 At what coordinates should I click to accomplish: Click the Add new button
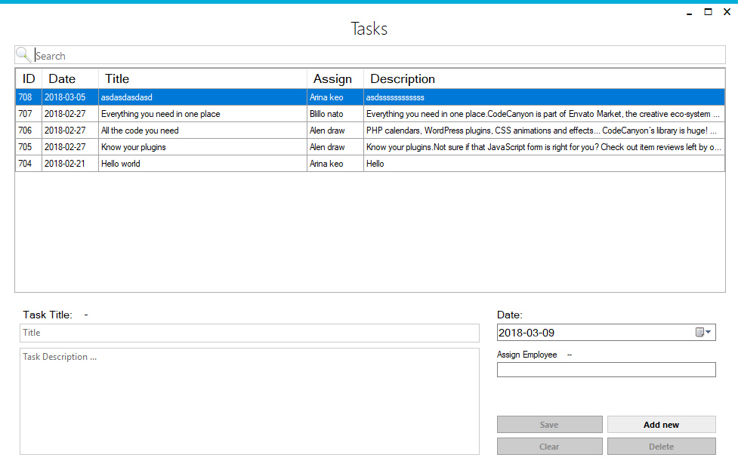pyautogui.click(x=661, y=425)
